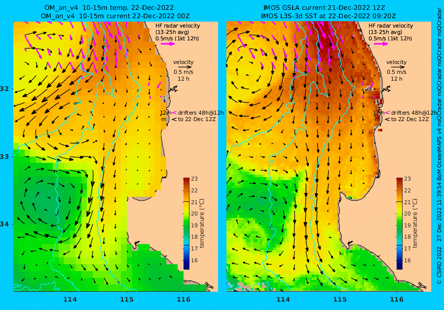Select the 'IMOS GSLA current 21-Dec-2022 12Z' title
Viewport: 444px width, 310px height.
click(x=324, y=7)
